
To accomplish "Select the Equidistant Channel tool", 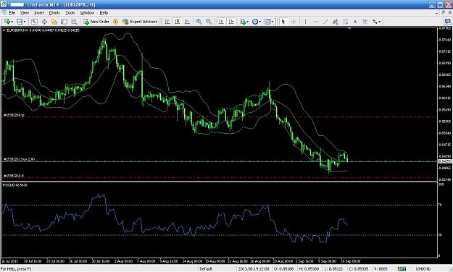I will 335,22.
